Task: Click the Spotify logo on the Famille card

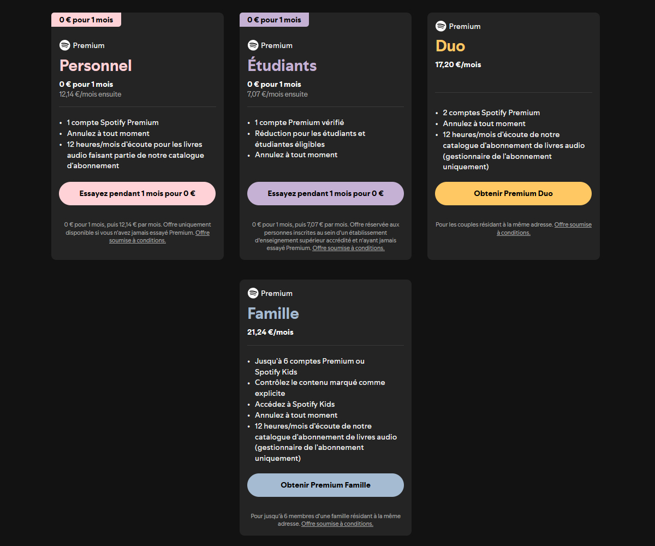Action: pyautogui.click(x=253, y=293)
